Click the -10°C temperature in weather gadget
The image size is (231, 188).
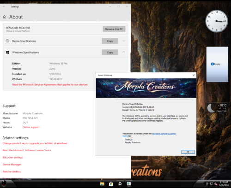(x=222, y=105)
